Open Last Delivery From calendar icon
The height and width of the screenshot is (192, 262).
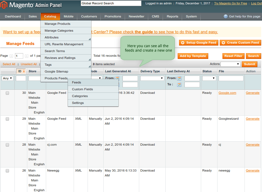179,78
